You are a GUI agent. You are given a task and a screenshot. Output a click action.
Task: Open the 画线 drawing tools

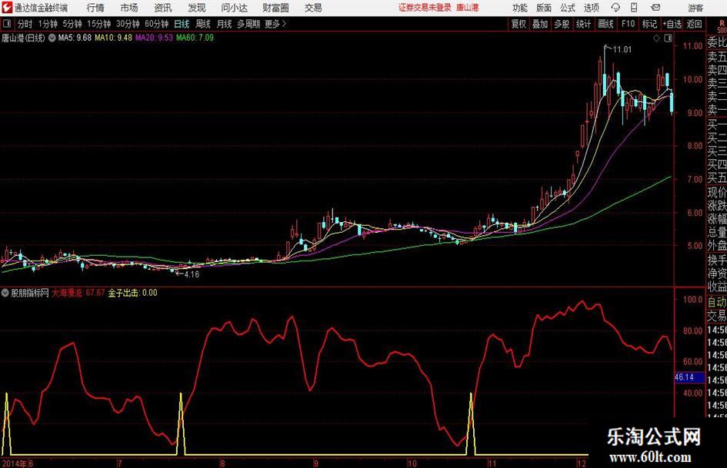pos(606,24)
